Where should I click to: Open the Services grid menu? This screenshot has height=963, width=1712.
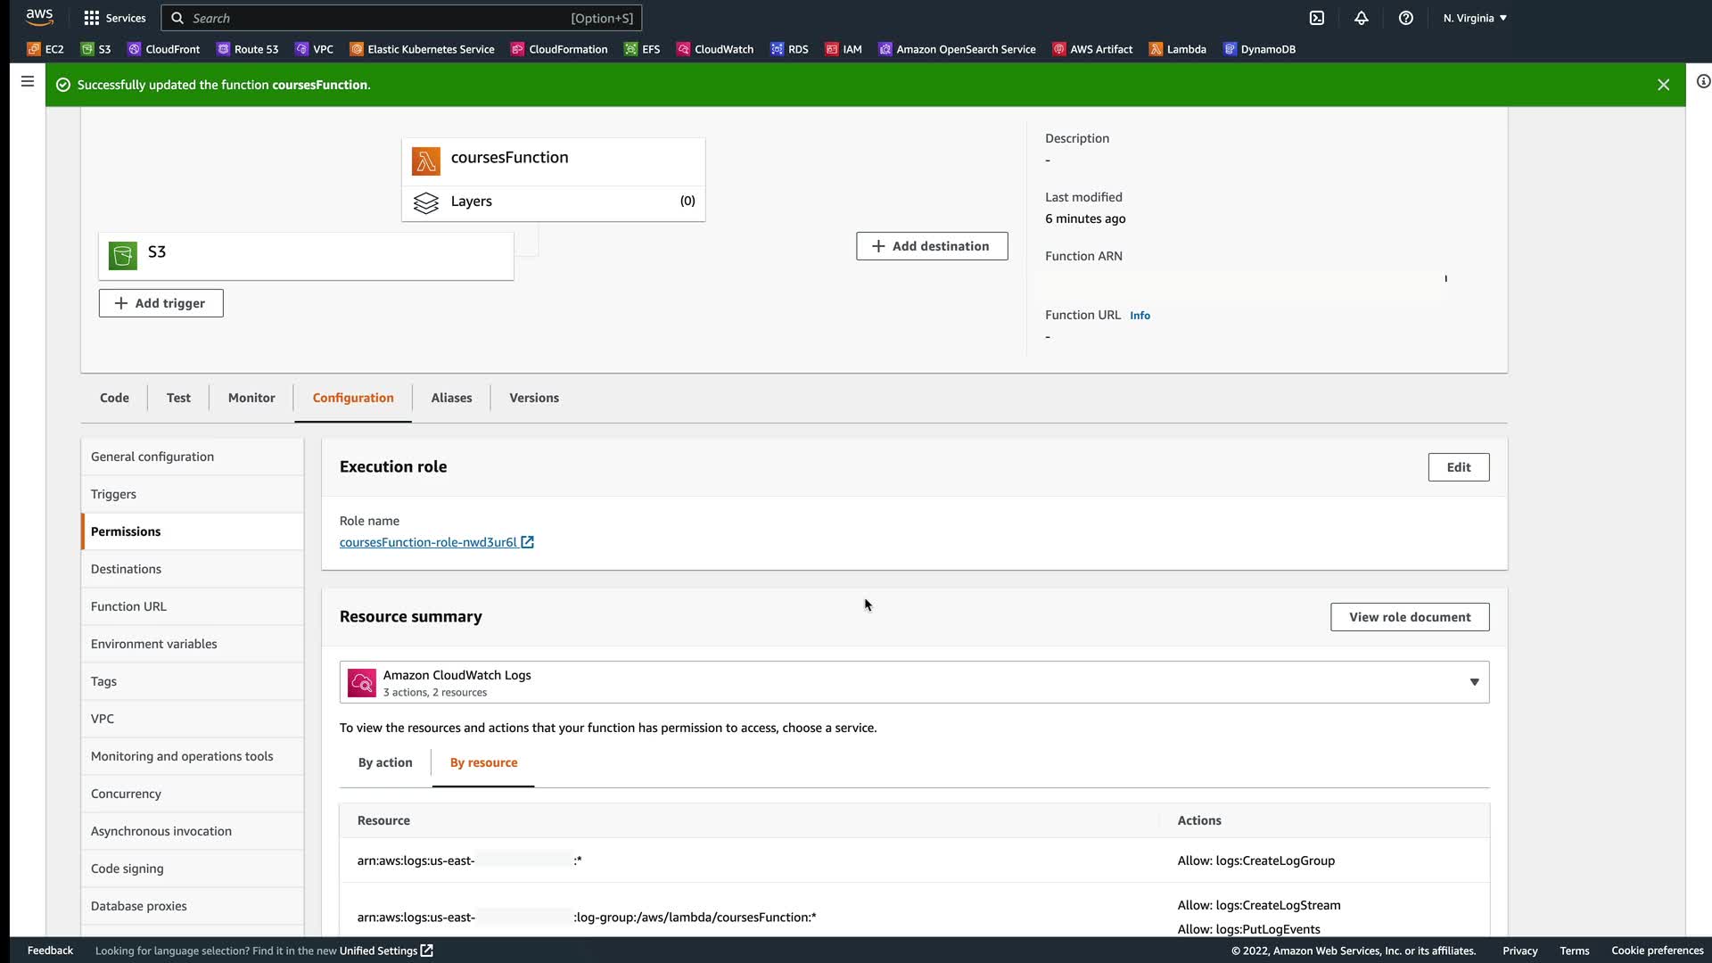point(114,18)
